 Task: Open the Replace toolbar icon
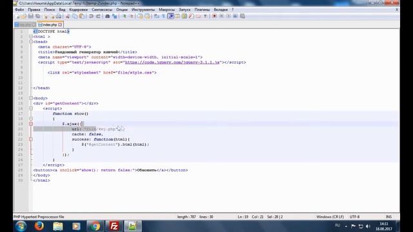[114, 16]
